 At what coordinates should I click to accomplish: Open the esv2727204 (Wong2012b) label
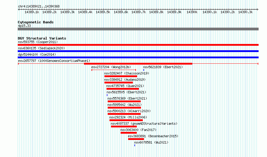(x=111, y=67)
